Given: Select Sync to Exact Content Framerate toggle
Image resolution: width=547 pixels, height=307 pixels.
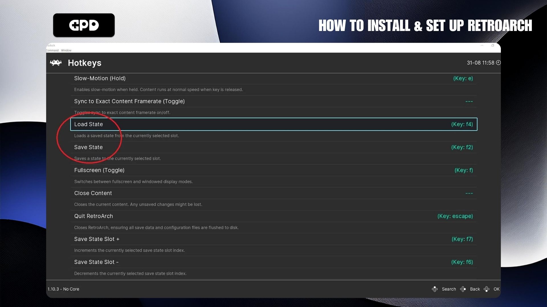Looking at the screenshot, I should coord(129,101).
